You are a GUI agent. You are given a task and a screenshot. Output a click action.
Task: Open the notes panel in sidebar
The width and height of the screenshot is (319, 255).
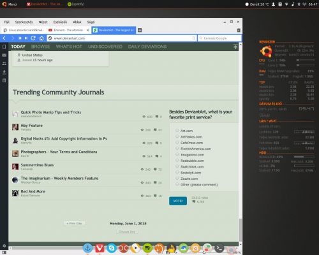(x=4, y=80)
